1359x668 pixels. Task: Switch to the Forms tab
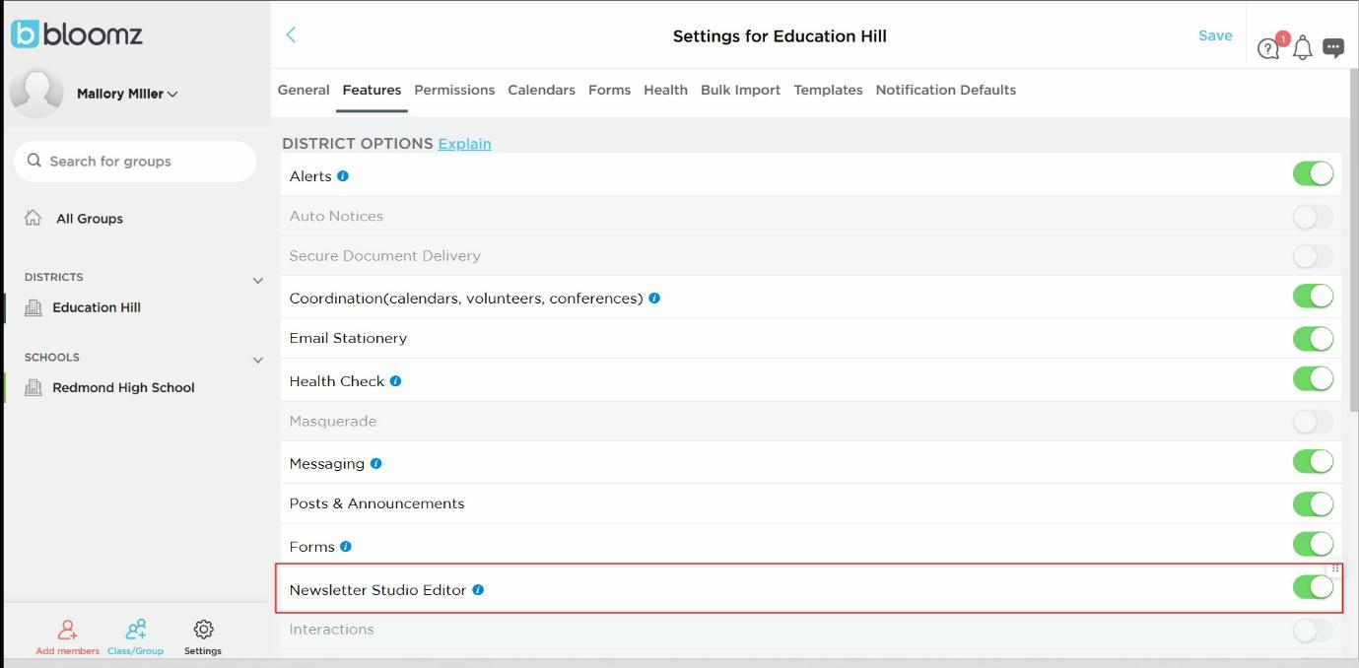(x=609, y=90)
